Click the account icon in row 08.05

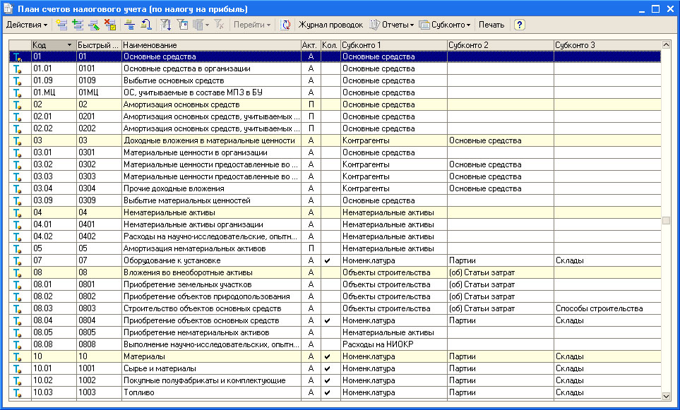pyautogui.click(x=18, y=333)
